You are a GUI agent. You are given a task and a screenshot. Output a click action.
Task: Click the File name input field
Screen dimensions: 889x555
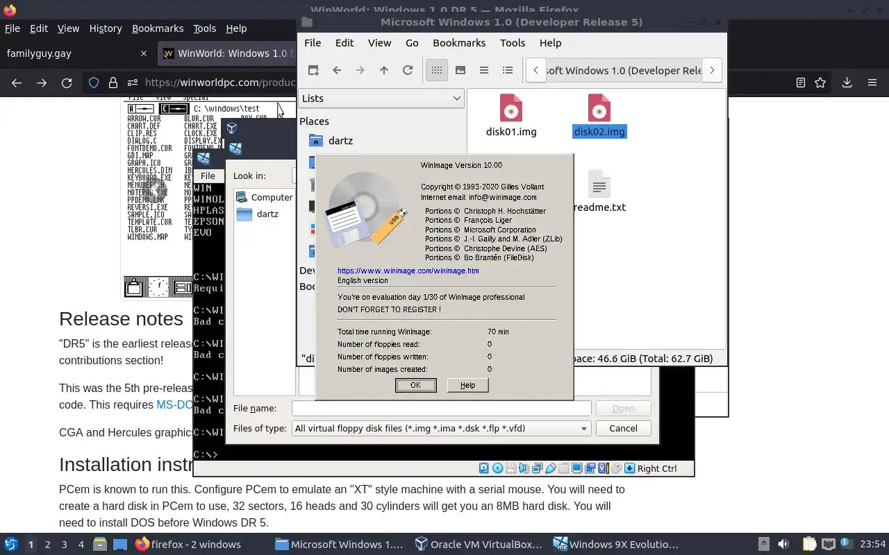pos(442,408)
